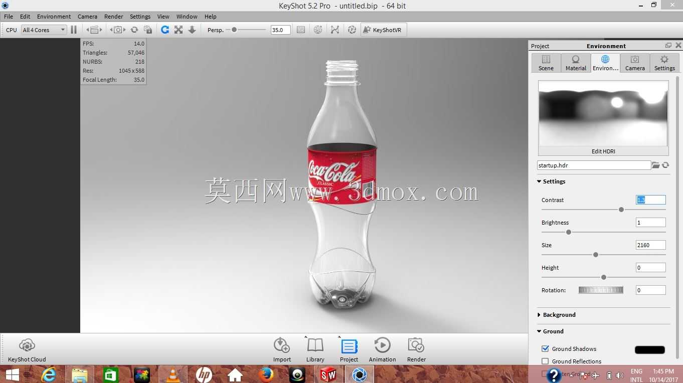This screenshot has height=383, width=683.
Task: Click the black ground shadow color swatch
Action: (x=650, y=350)
